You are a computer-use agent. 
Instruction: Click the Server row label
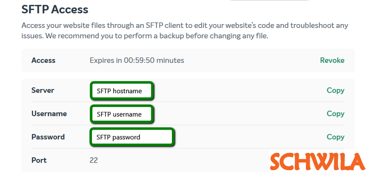click(x=43, y=90)
